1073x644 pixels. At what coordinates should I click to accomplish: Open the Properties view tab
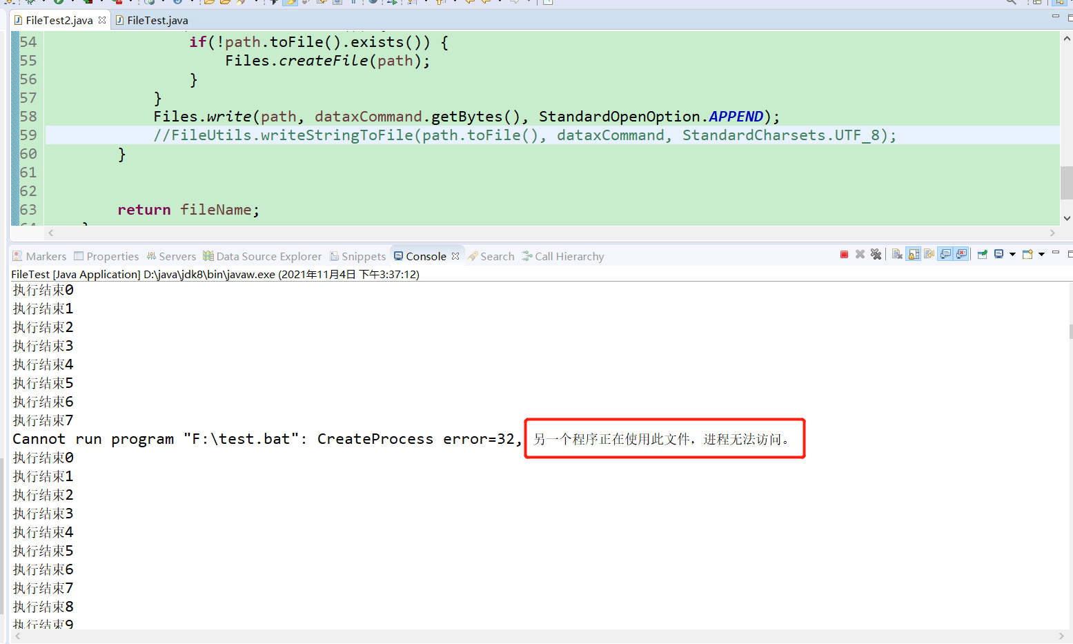coord(106,256)
